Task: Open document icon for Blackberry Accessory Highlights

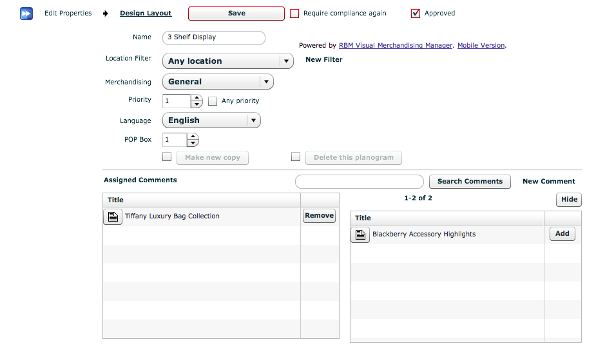Action: 360,234
